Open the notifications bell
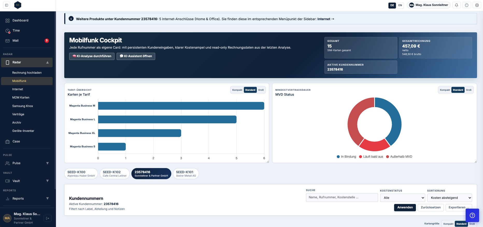 coord(457,5)
